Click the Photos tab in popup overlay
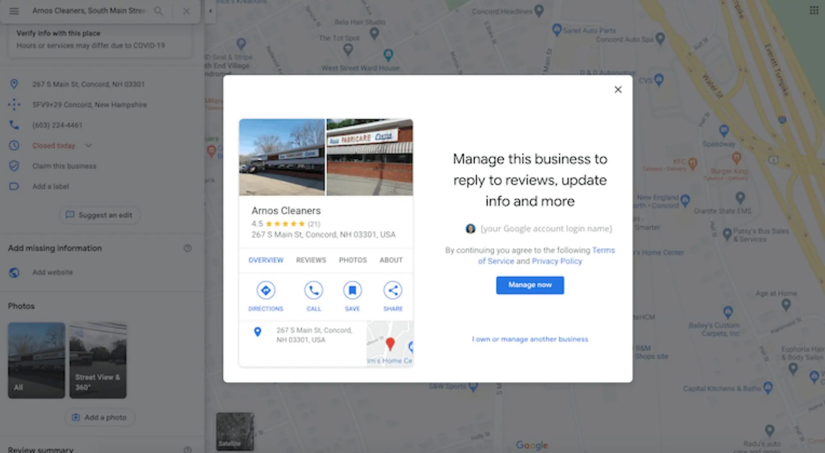 tap(352, 259)
